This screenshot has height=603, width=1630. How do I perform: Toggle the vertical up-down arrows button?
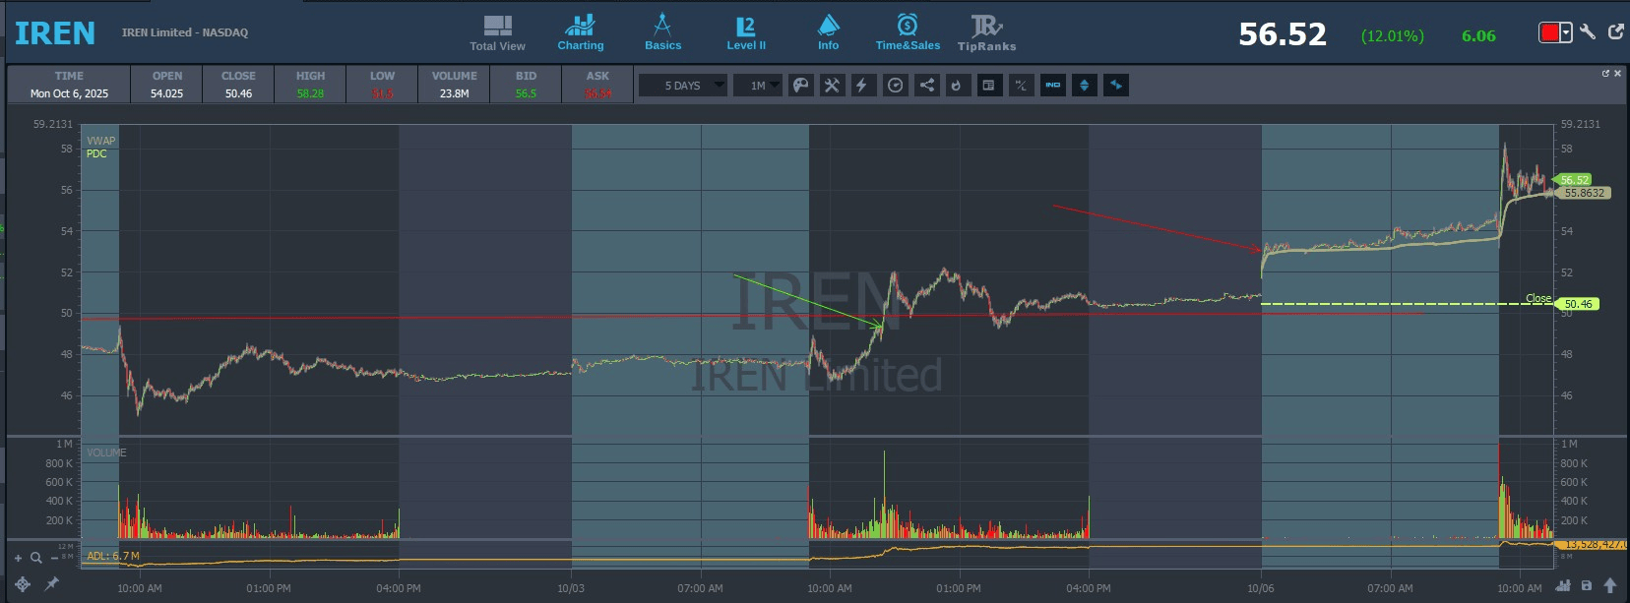(1084, 86)
